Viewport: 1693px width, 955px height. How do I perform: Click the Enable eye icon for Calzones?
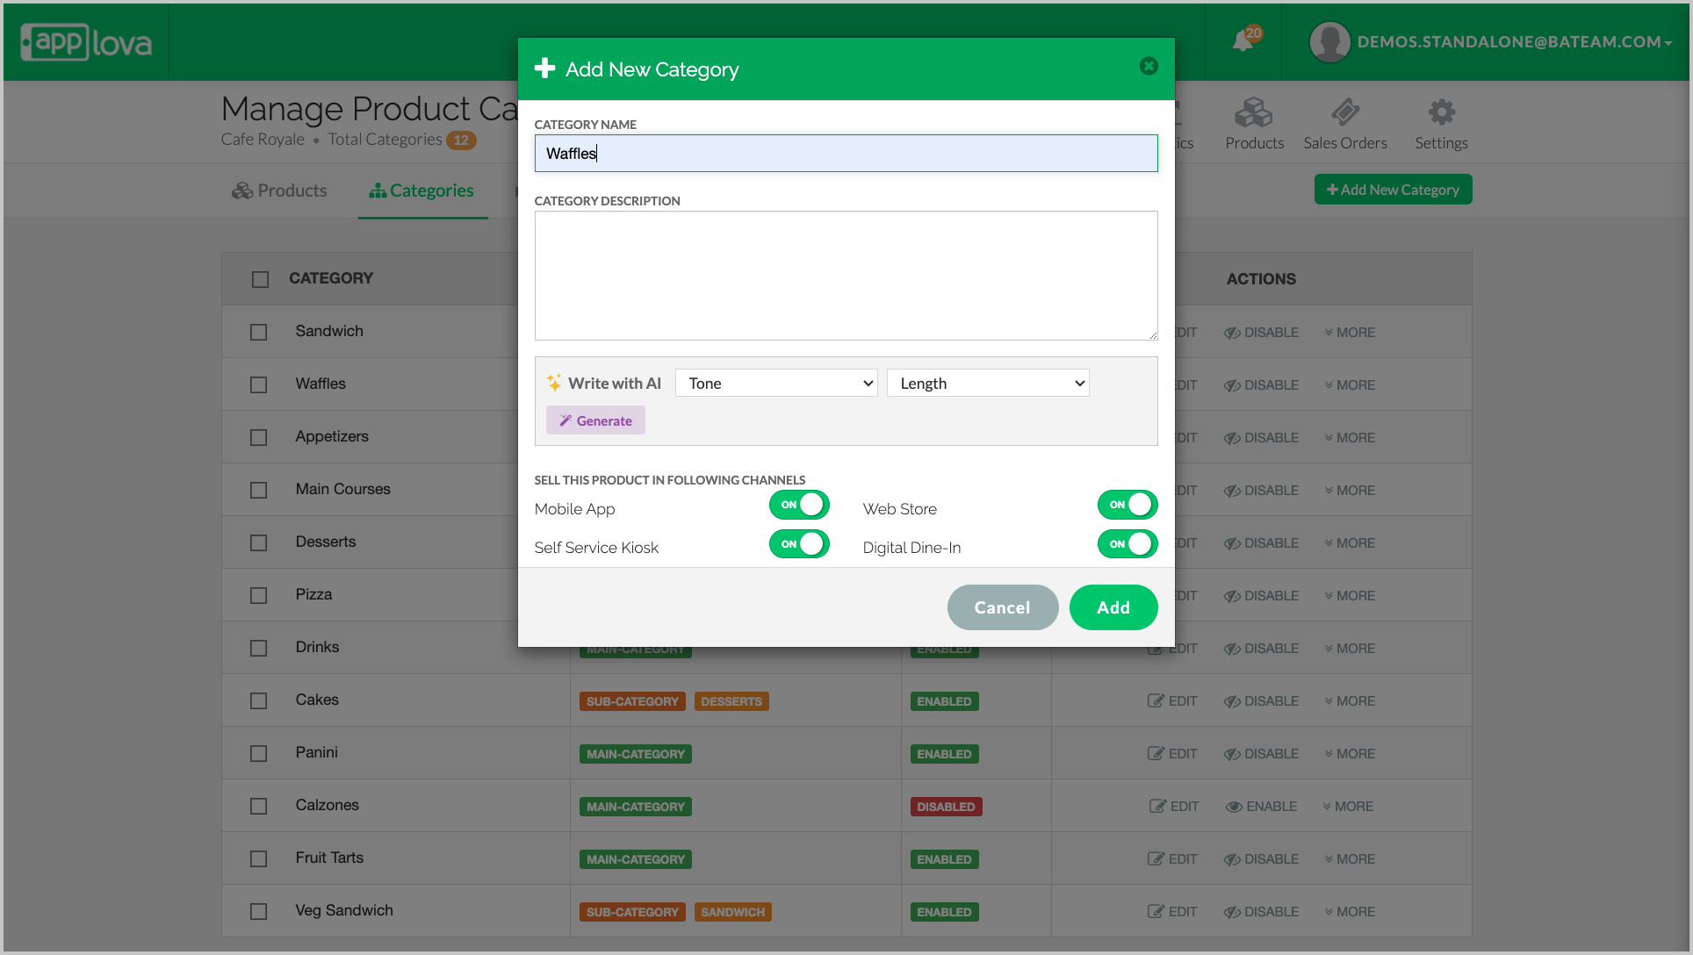pyautogui.click(x=1234, y=807)
